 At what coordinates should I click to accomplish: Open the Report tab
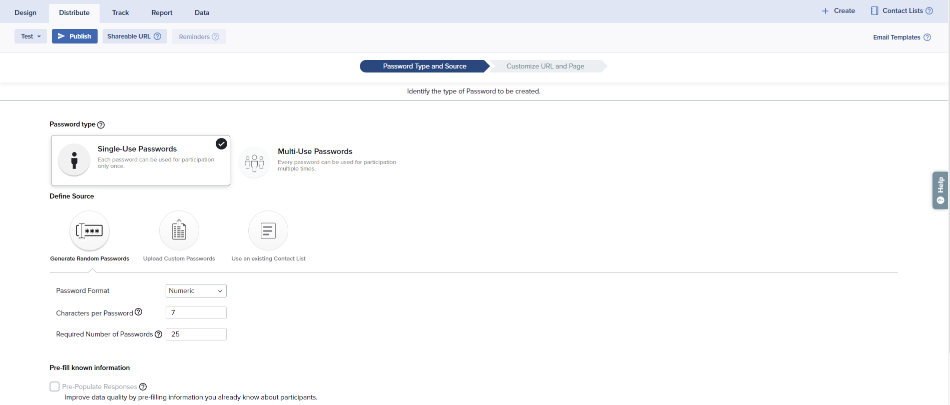tap(162, 13)
